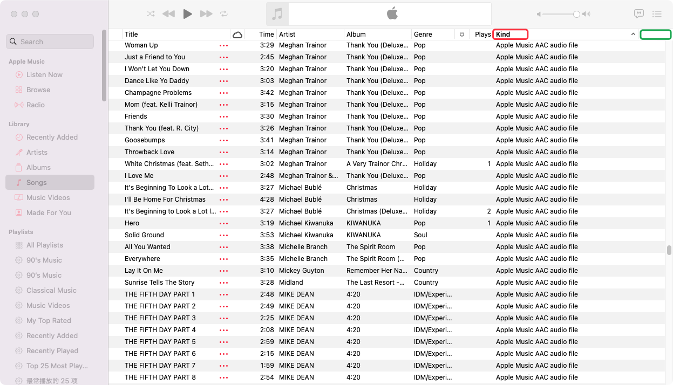Toggle the Kind sort direction arrow
673x385 pixels.
click(633, 35)
